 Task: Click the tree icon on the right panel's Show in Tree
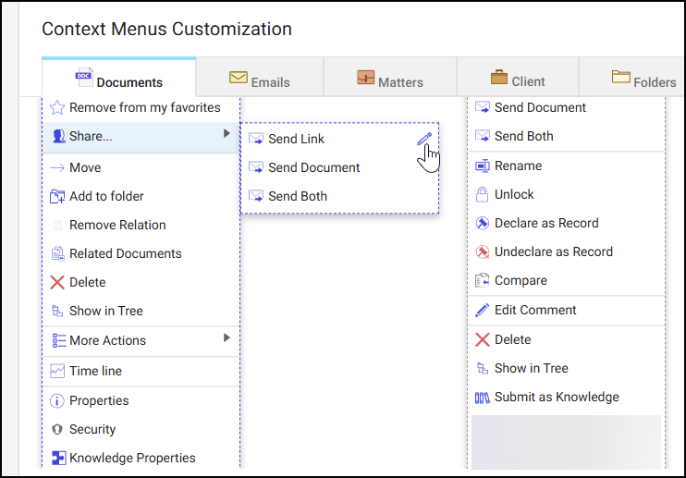click(x=483, y=368)
